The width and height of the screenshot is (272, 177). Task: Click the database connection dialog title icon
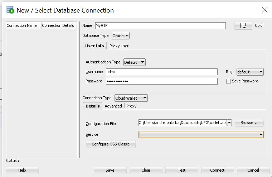tap(10, 10)
